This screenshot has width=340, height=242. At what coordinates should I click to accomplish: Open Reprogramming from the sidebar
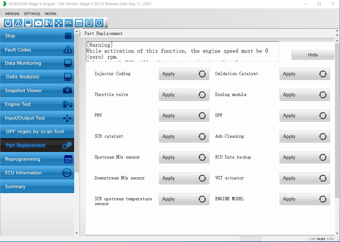[37, 159]
